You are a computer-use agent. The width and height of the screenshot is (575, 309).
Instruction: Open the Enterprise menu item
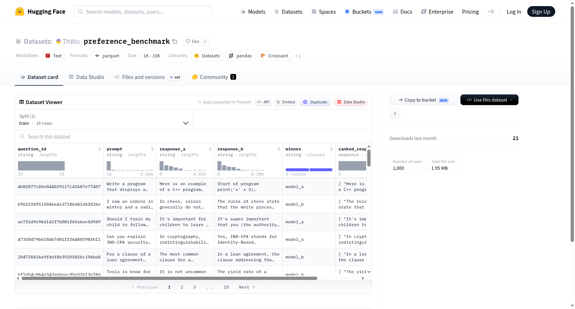[x=437, y=11]
